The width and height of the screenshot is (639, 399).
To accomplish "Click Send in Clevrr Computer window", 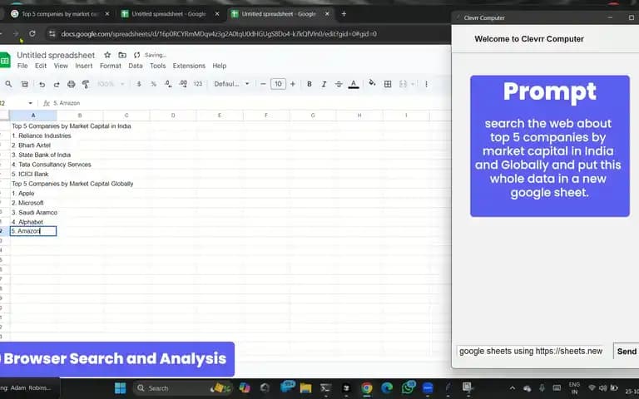I will click(627, 352).
